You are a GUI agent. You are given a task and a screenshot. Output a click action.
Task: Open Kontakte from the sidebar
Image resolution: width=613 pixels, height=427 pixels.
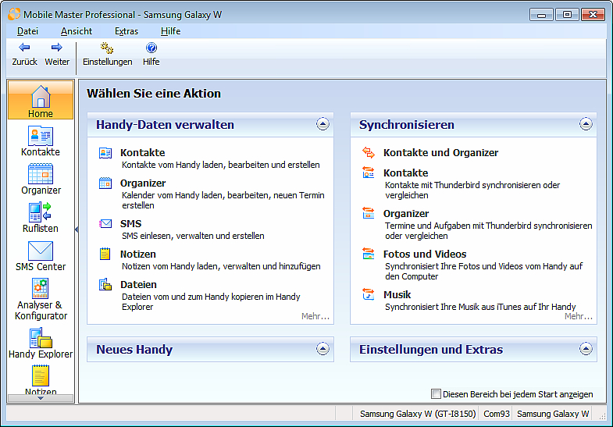(x=41, y=141)
